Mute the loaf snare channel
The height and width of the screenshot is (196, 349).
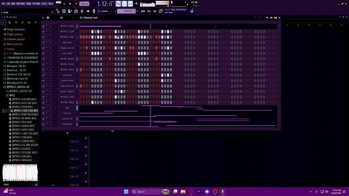click(x=43, y=75)
